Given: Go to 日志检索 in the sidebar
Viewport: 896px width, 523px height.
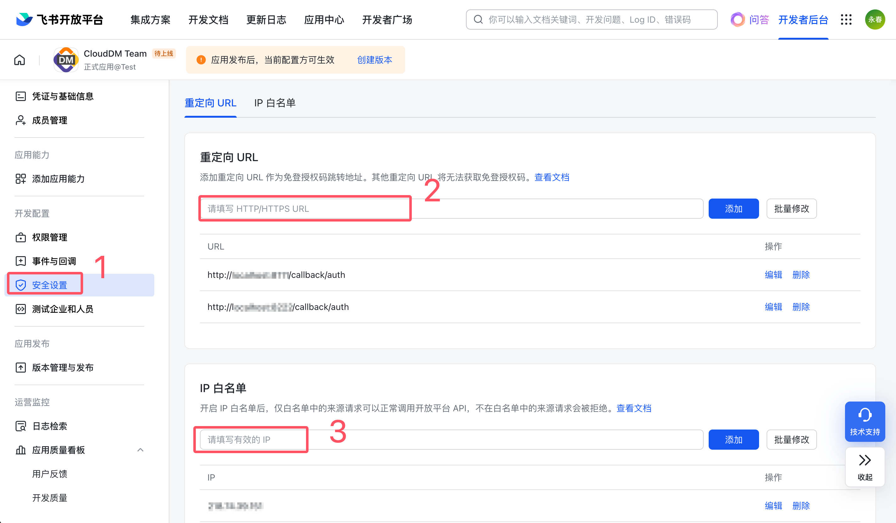Looking at the screenshot, I should coord(49,426).
